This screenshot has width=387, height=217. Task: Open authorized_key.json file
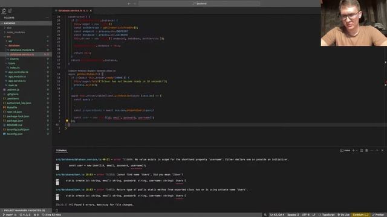coord(19,103)
